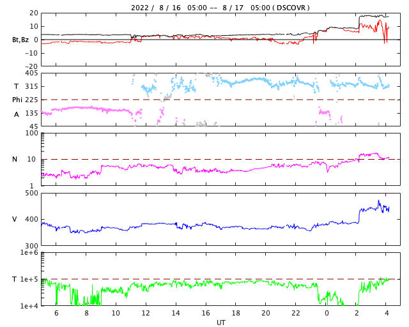Image resolution: width=409 pixels, height=327 pixels.
Task: Click the DSCOVR date range title
Action: point(220,8)
